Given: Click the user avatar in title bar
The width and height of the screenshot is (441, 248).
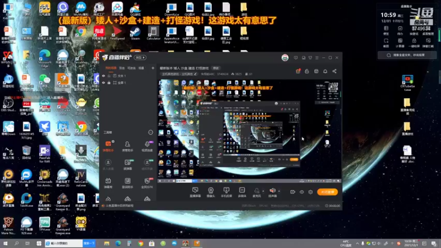Looking at the screenshot, I should coord(285,58).
